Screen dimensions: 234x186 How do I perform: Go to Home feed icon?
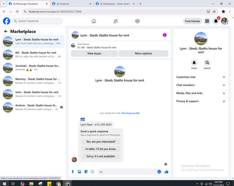pyautogui.click(x=94, y=21)
